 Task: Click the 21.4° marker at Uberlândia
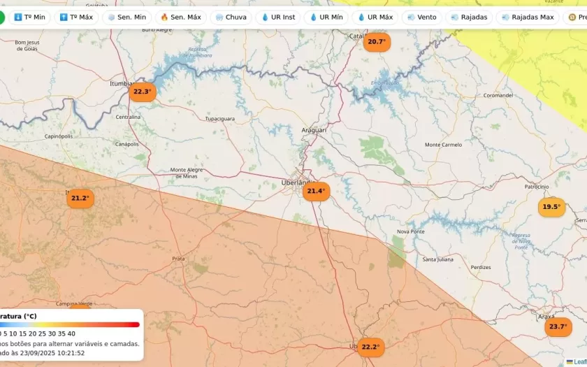click(316, 191)
